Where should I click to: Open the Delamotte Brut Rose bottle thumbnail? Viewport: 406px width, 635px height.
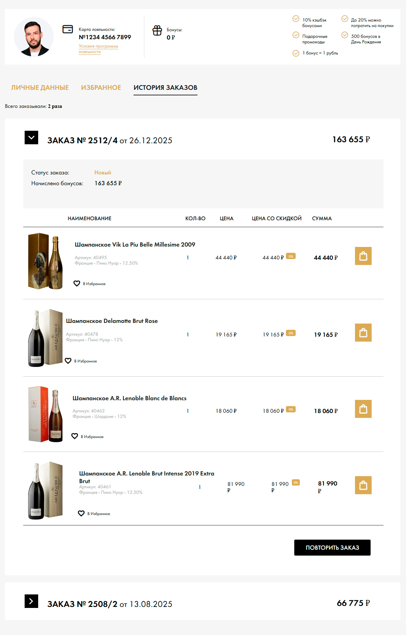[45, 338]
